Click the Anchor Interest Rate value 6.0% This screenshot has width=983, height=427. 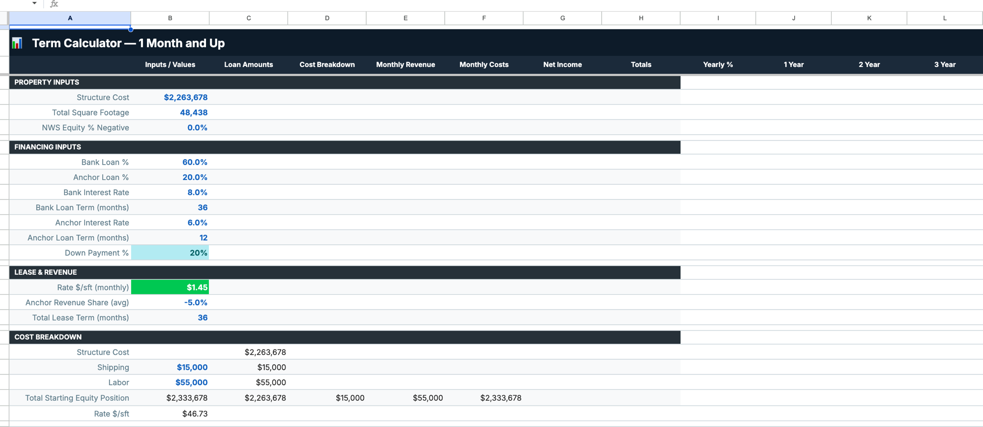[197, 223]
